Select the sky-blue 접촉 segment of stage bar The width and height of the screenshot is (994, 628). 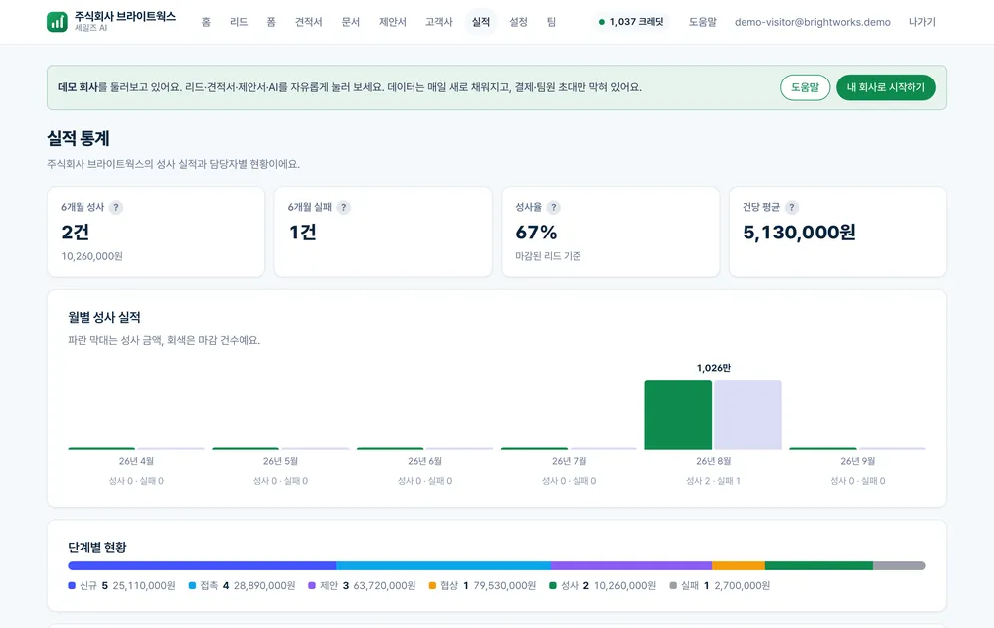443,566
